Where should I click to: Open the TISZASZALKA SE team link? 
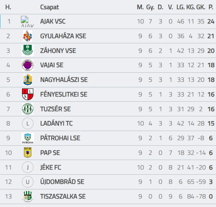[x=63, y=196]
